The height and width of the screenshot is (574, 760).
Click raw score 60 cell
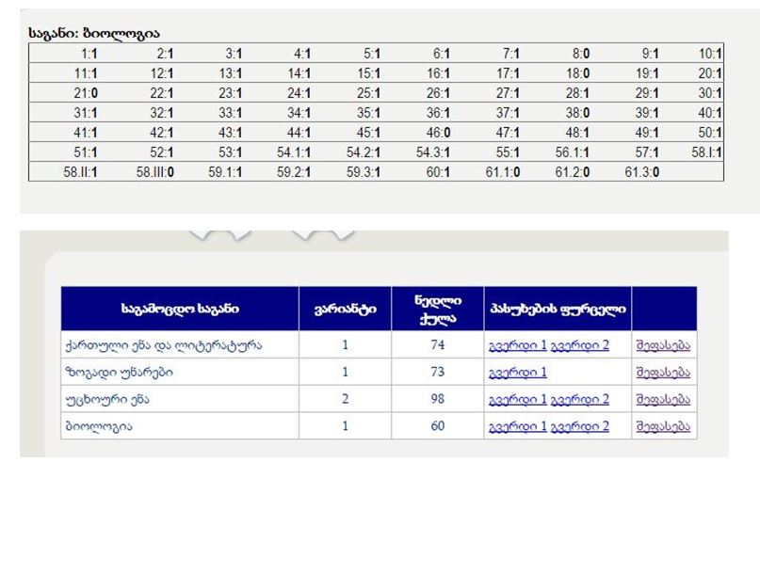pos(438,426)
